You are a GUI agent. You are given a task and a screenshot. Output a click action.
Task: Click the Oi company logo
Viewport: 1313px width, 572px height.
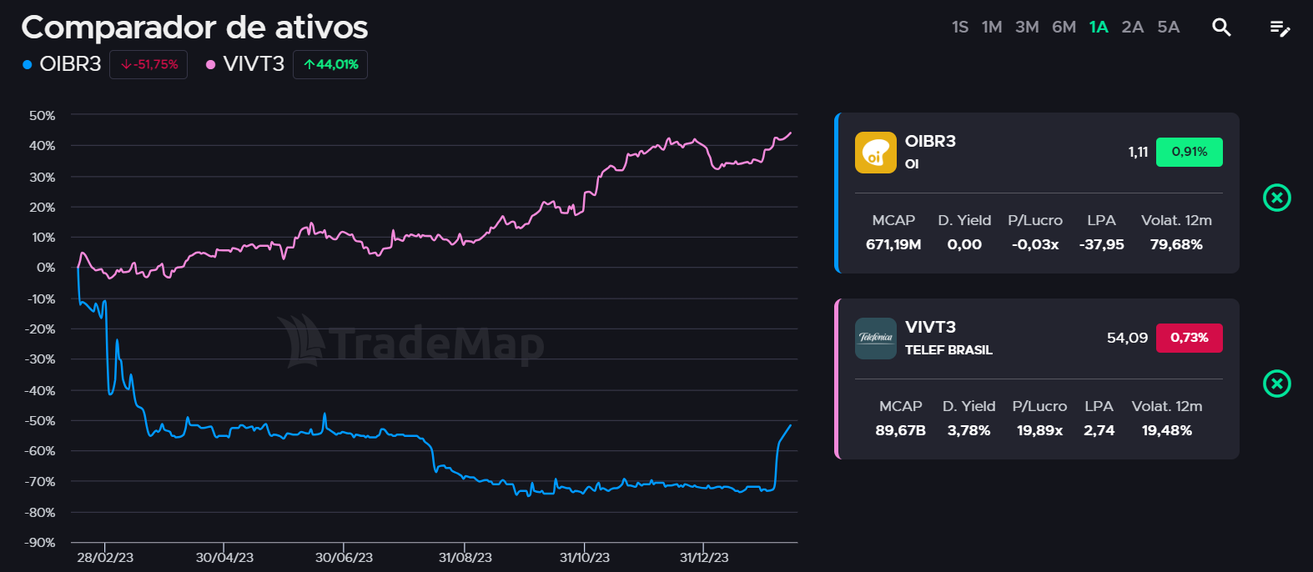coord(876,153)
